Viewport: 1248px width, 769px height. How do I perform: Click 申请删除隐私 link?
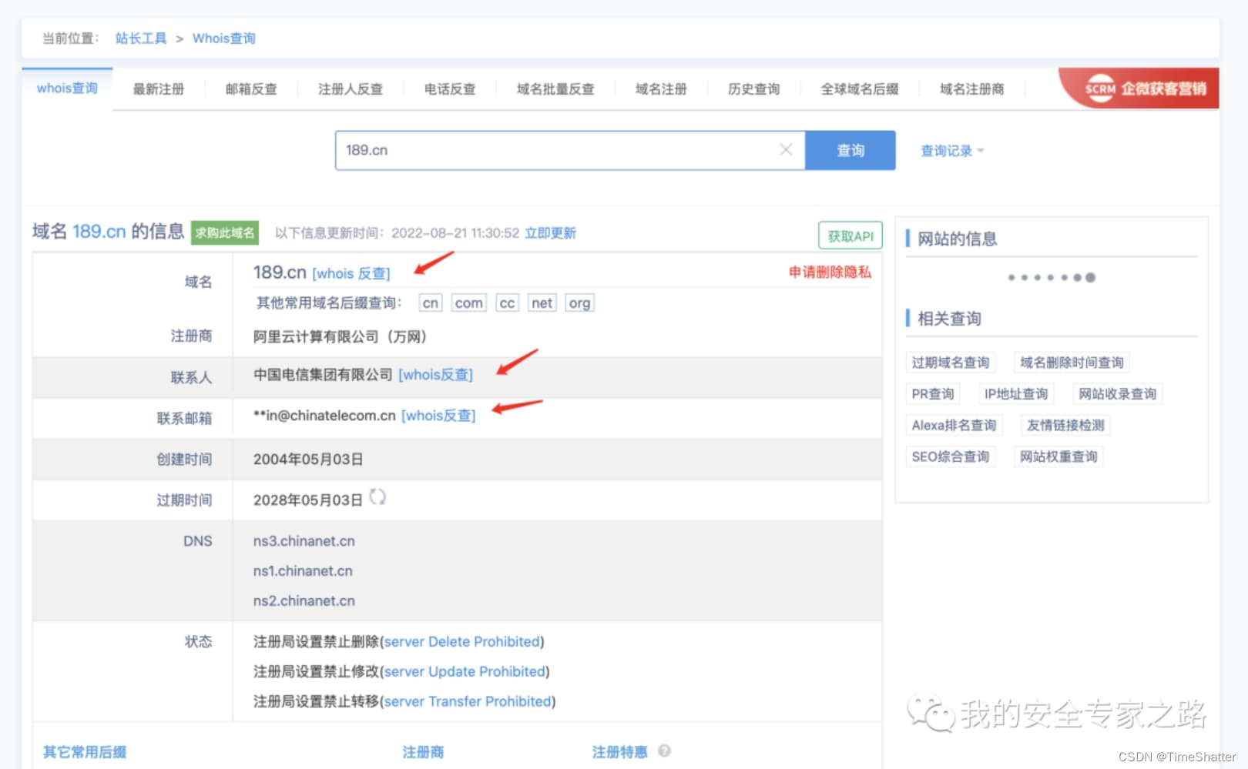[830, 272]
